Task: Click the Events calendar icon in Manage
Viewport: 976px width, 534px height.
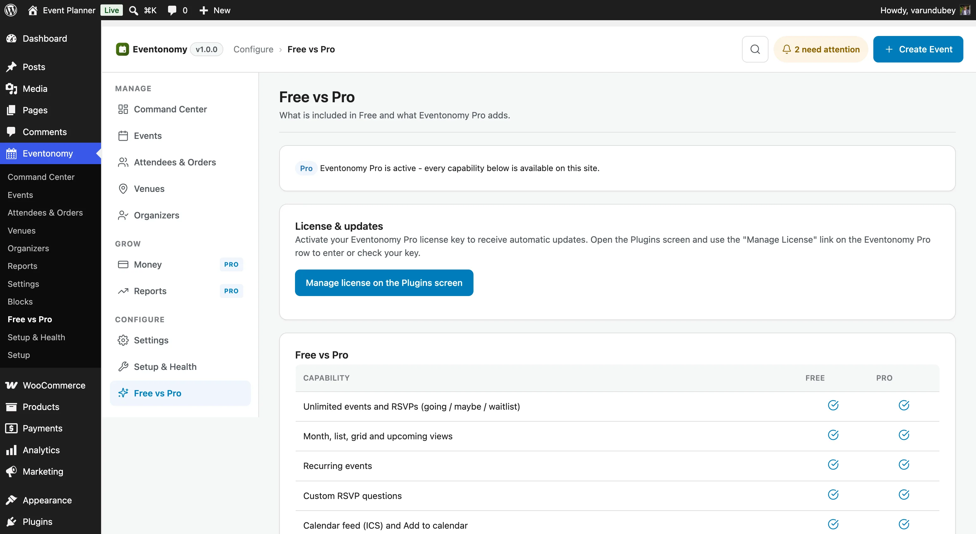Action: (x=123, y=136)
